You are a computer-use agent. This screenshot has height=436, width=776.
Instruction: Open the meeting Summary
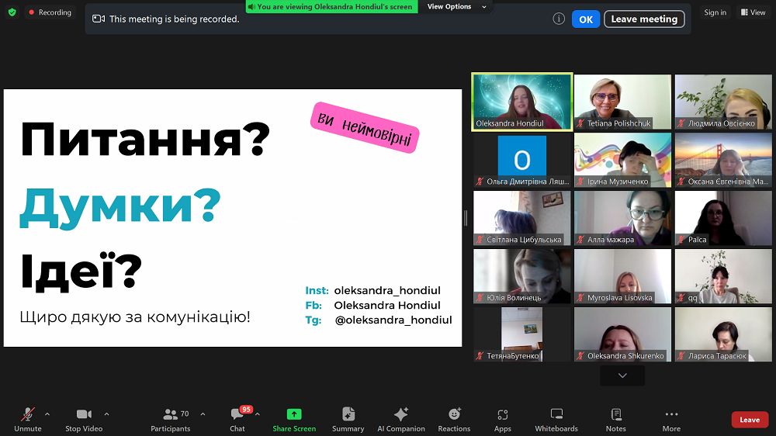[x=348, y=419]
